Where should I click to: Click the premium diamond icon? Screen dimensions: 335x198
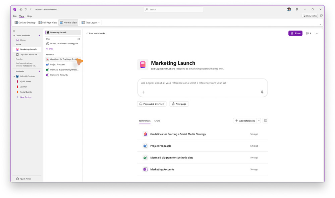[x=297, y=9]
